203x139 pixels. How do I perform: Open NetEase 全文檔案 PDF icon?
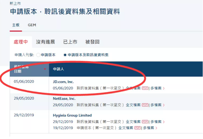pyautogui.click(x=145, y=105)
